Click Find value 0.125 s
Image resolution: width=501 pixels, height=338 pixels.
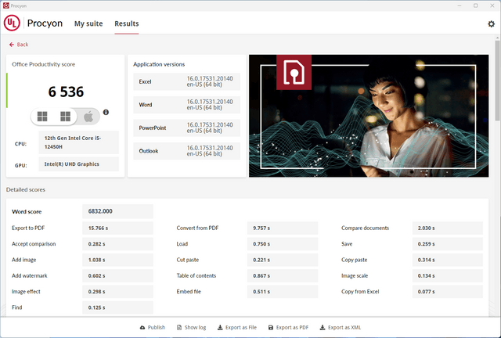[x=117, y=307]
